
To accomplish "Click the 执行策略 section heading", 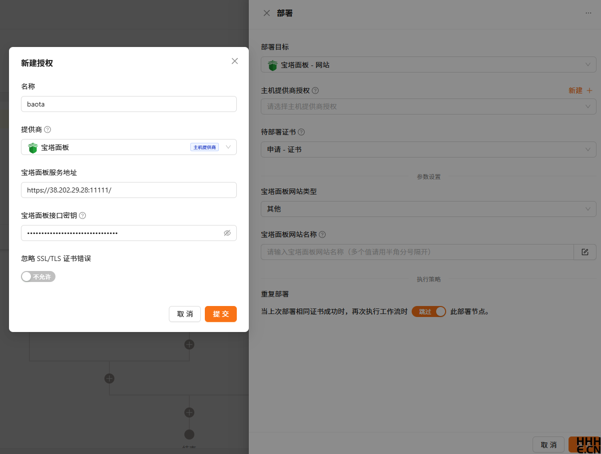I will click(x=429, y=279).
